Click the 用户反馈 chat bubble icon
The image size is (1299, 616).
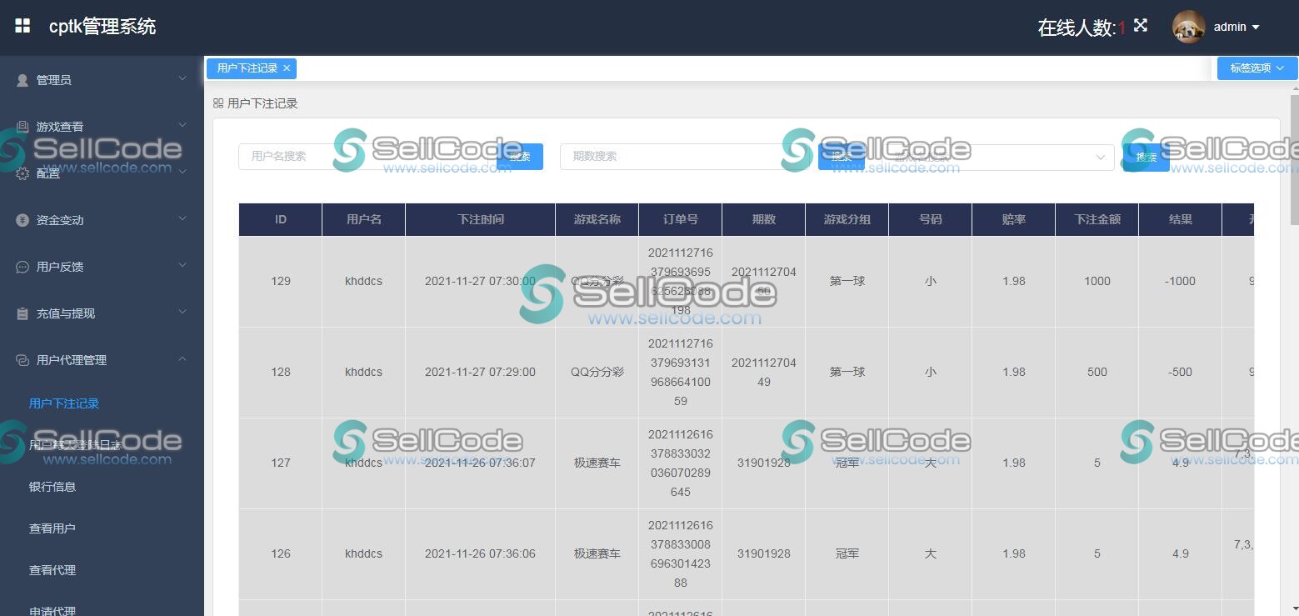(x=22, y=267)
